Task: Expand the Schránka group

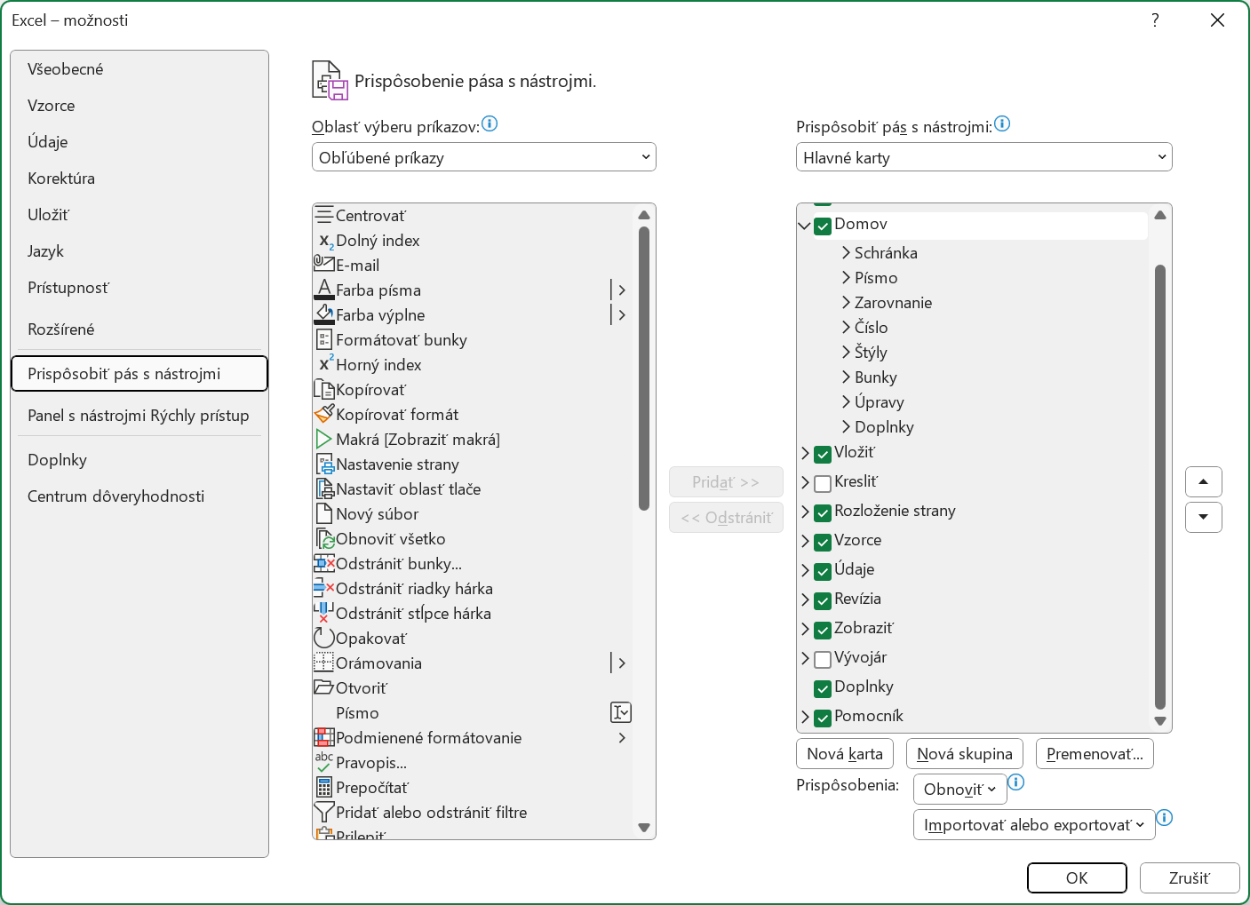Action: 846,253
